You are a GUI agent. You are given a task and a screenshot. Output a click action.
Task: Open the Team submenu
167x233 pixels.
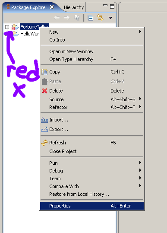[92, 179]
